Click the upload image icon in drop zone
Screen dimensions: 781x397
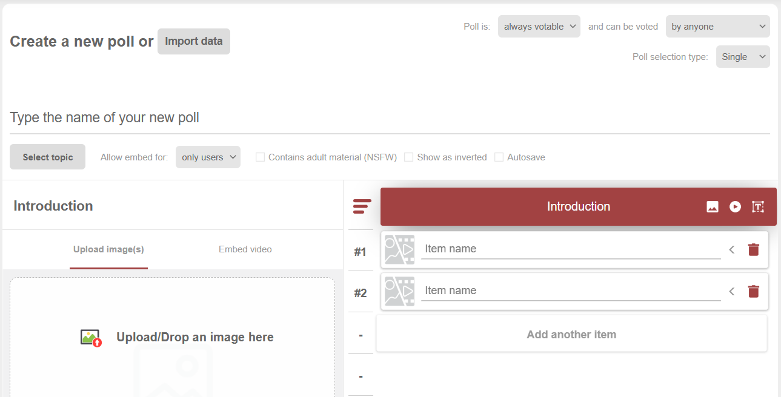tap(91, 338)
